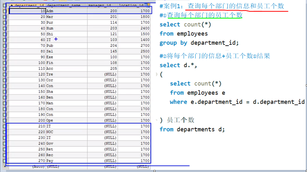This screenshot has height=172, width=307.
Task: Select manager_id cell with value 205
Action: point(103,69)
